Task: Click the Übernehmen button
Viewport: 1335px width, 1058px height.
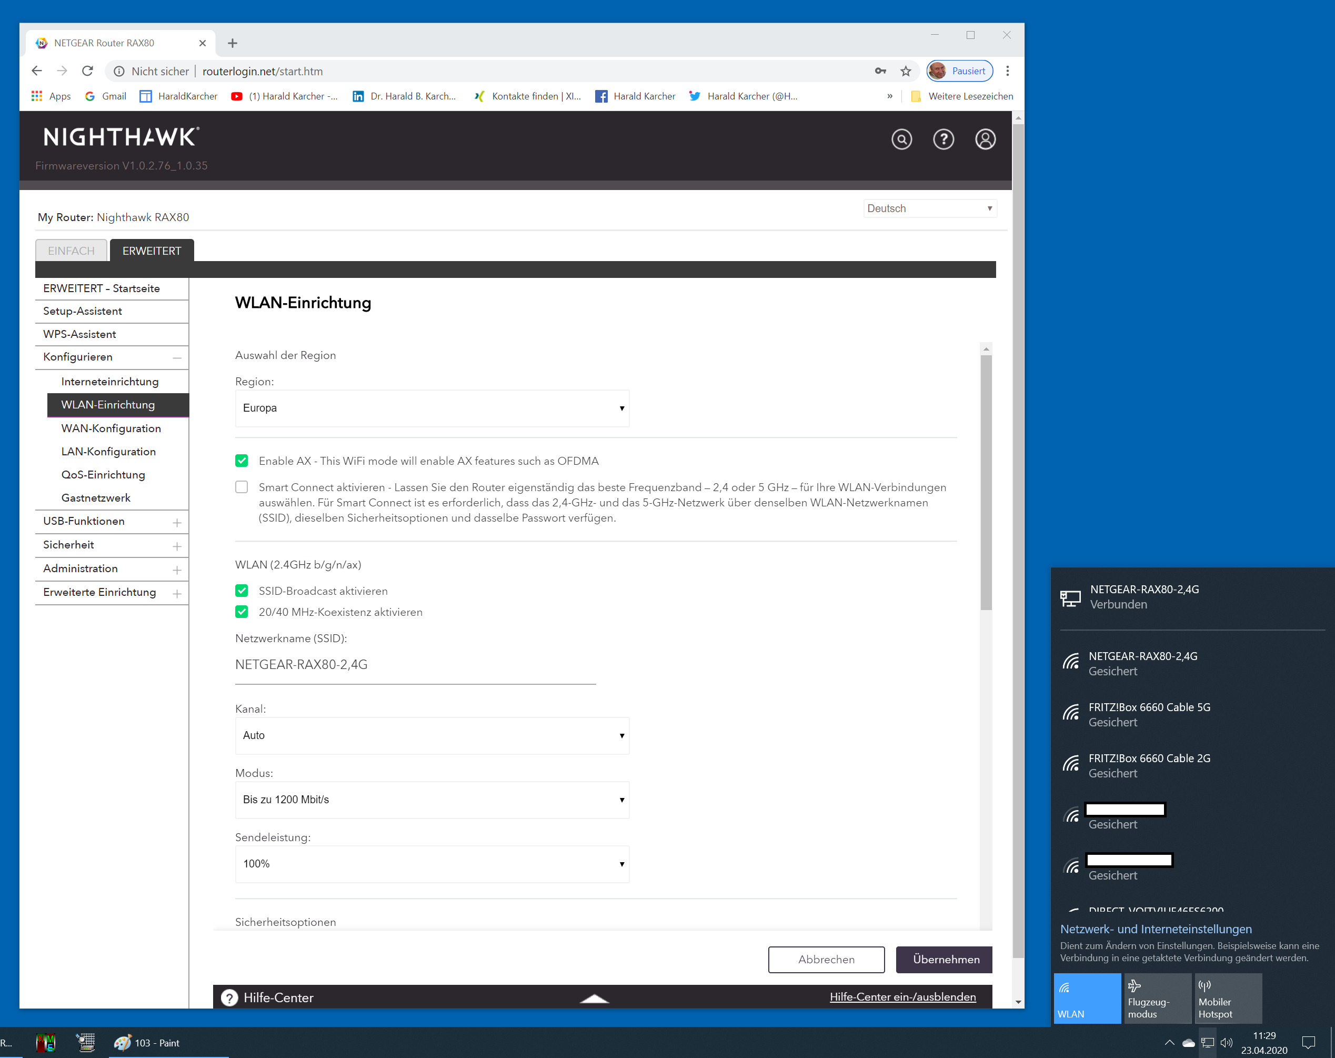Action: click(945, 959)
